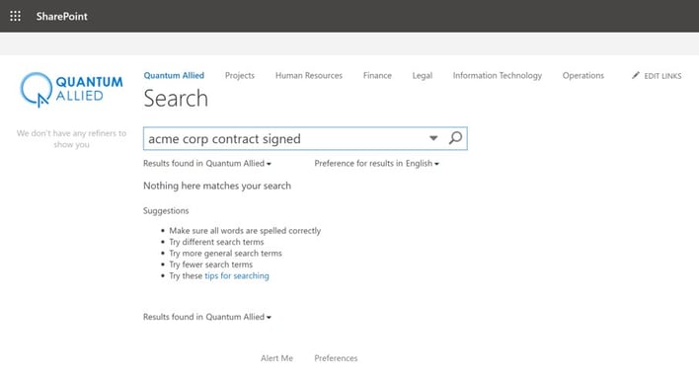This screenshot has width=699, height=375.
Task: Click 'Try more general search terms' suggestion
Action: click(225, 253)
